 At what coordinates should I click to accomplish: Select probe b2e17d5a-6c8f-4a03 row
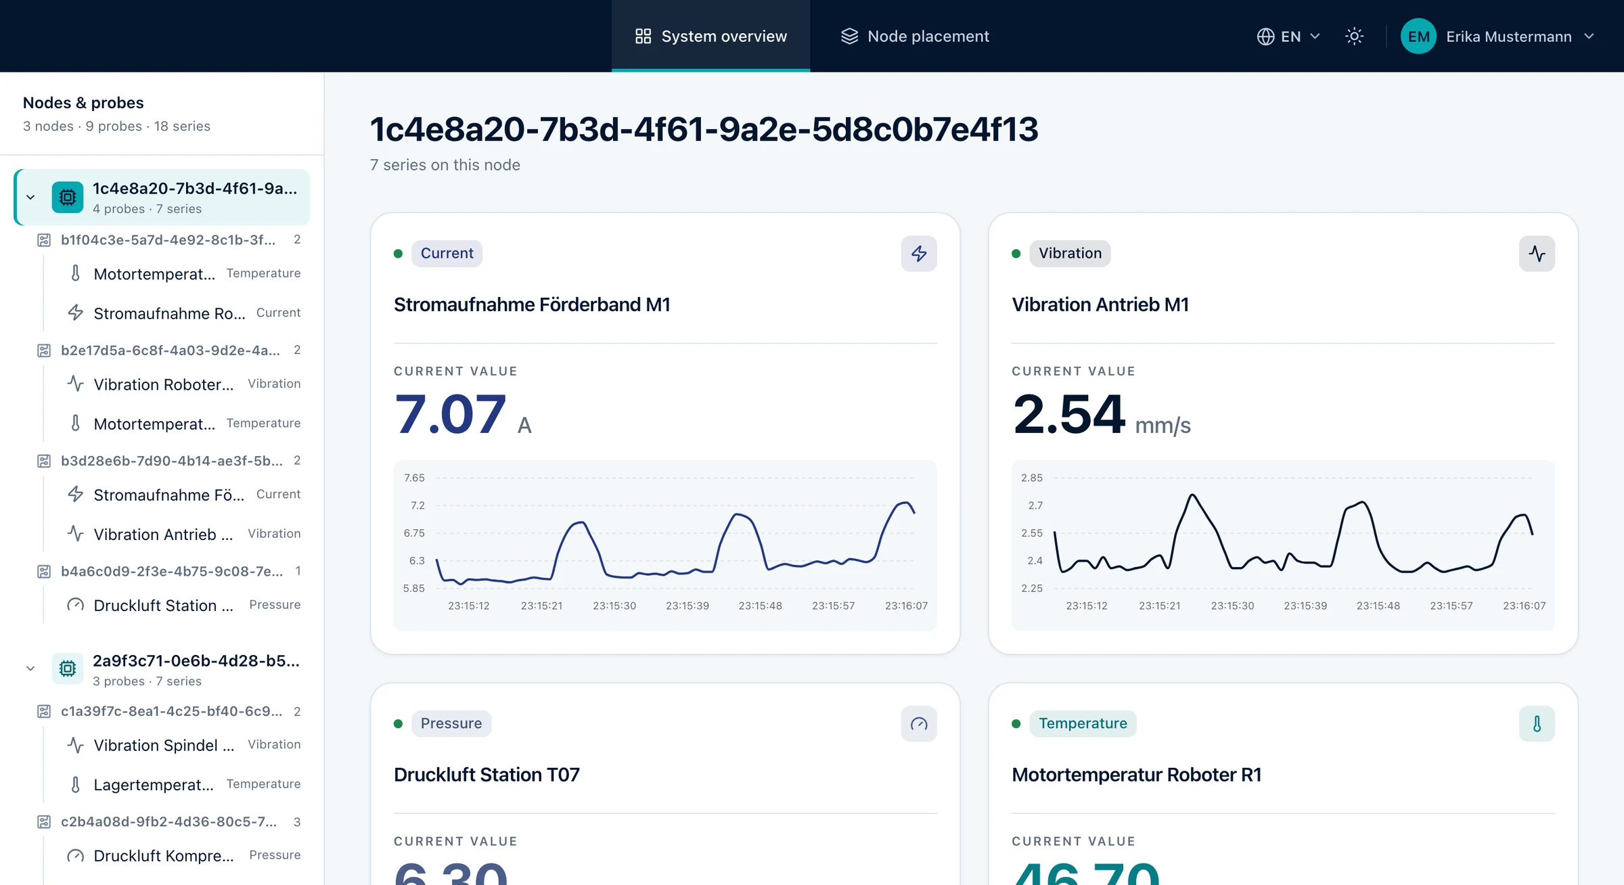tap(168, 350)
